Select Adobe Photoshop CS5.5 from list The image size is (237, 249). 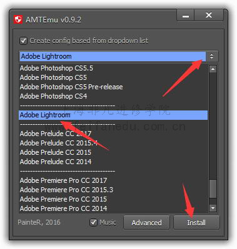click(56, 68)
